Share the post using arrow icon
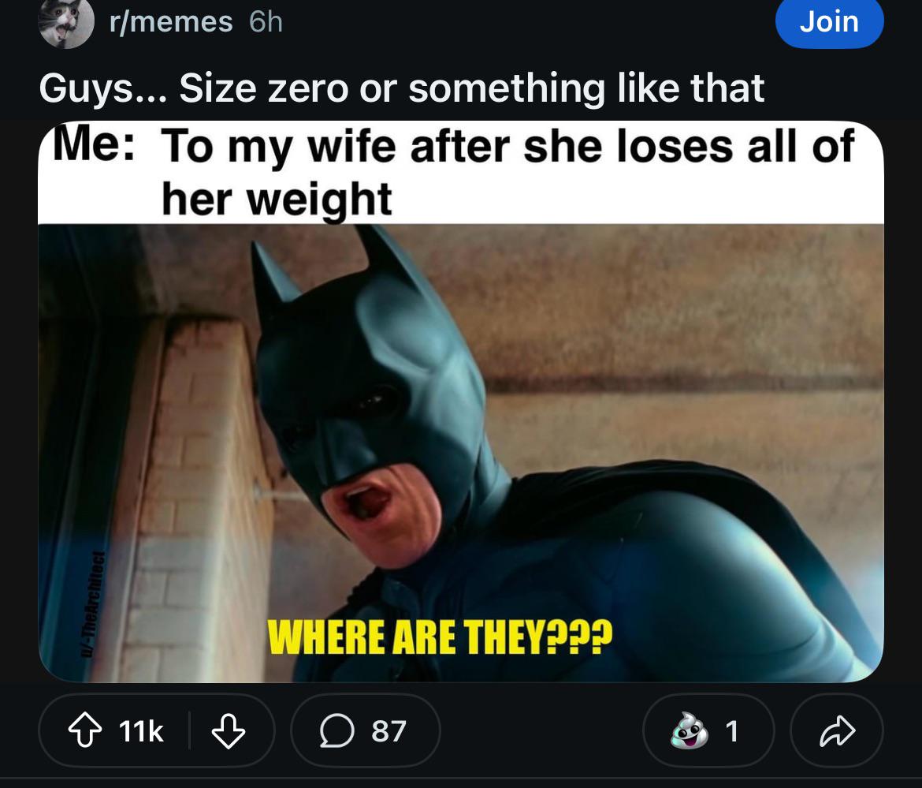The height and width of the screenshot is (788, 922). 837,730
